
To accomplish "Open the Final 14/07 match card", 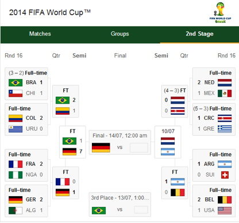I will pos(120,142).
